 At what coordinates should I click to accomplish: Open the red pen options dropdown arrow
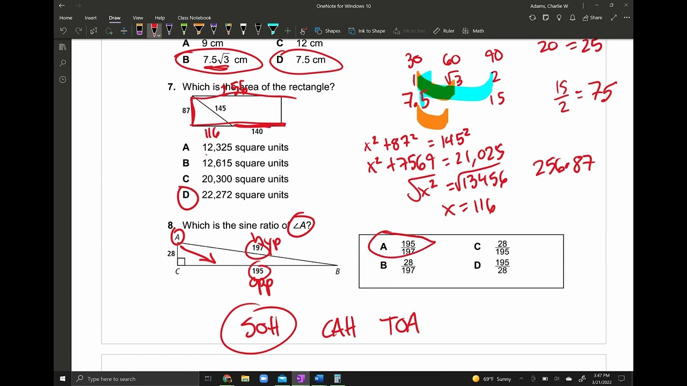pyautogui.click(x=159, y=35)
